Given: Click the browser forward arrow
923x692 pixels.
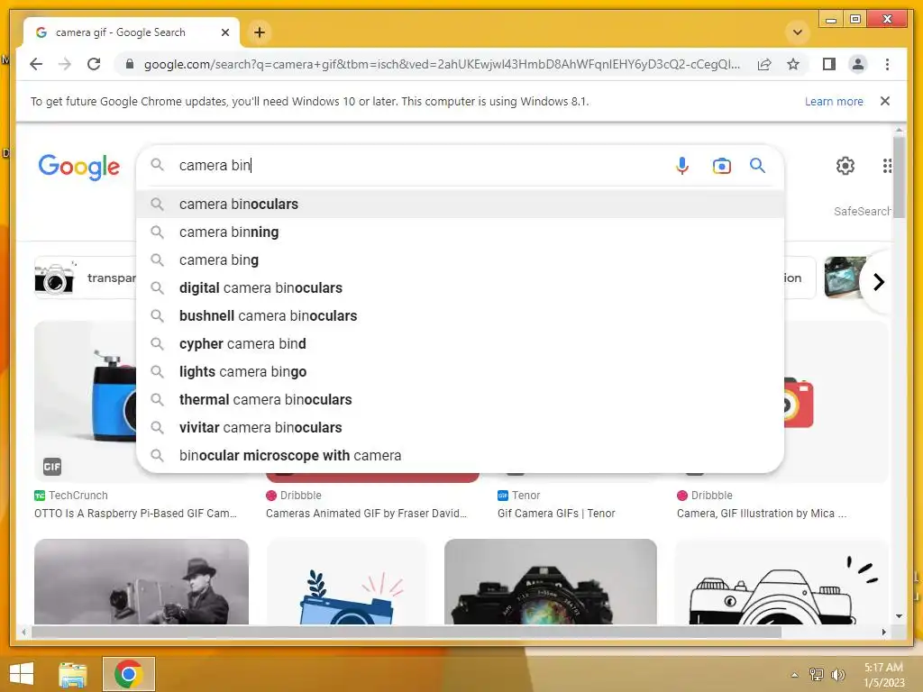Looking at the screenshot, I should [x=65, y=64].
